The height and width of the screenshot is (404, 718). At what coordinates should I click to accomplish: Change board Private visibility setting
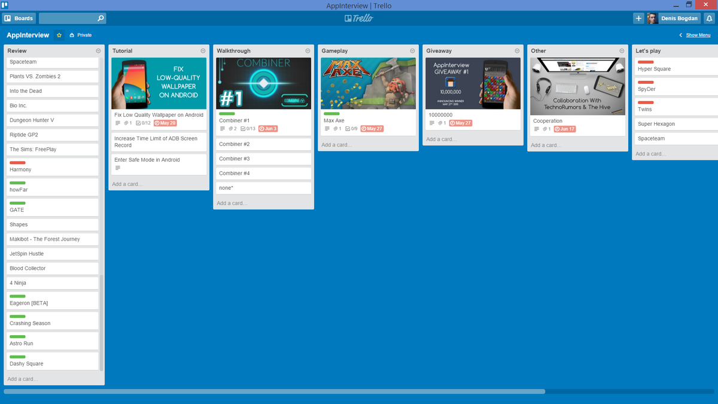point(81,35)
